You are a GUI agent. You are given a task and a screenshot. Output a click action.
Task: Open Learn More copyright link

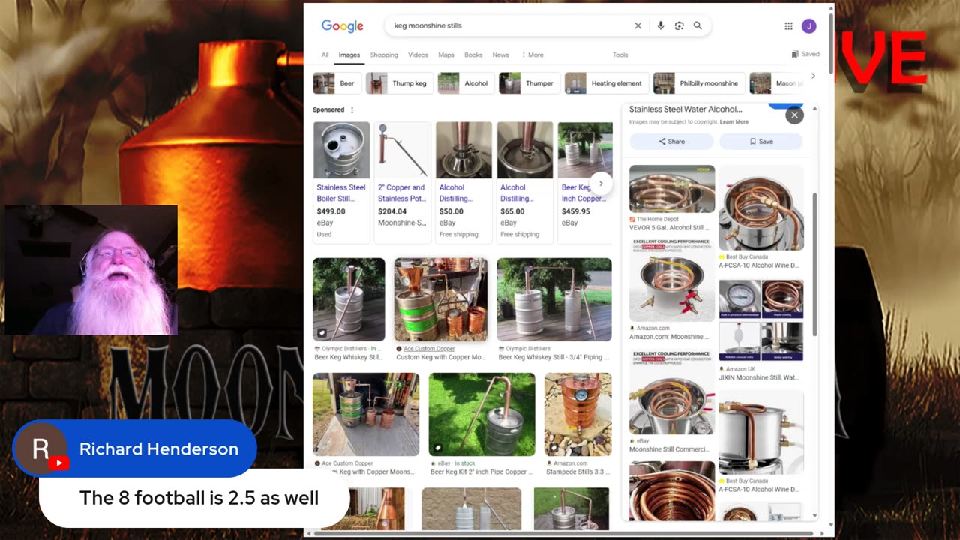(x=734, y=122)
